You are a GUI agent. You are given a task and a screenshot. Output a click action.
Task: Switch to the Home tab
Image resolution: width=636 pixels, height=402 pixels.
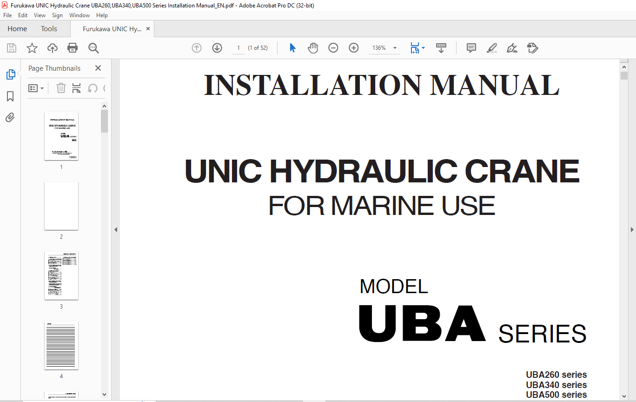point(17,29)
